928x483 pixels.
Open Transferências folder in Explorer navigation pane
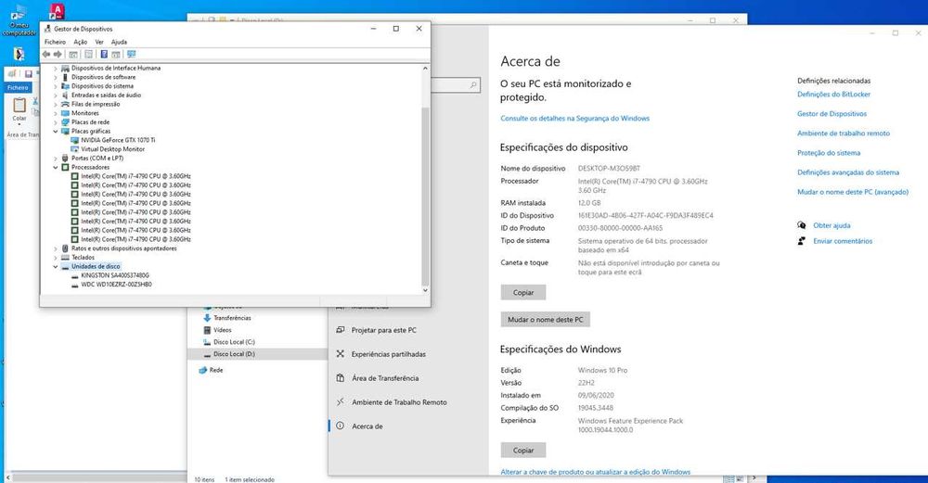click(232, 318)
